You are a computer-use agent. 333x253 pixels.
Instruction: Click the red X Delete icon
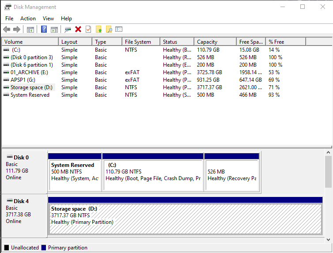click(x=78, y=29)
